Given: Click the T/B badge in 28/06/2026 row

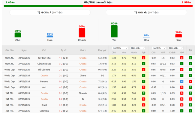Looking at the screenshot, I should coord(143,76).
